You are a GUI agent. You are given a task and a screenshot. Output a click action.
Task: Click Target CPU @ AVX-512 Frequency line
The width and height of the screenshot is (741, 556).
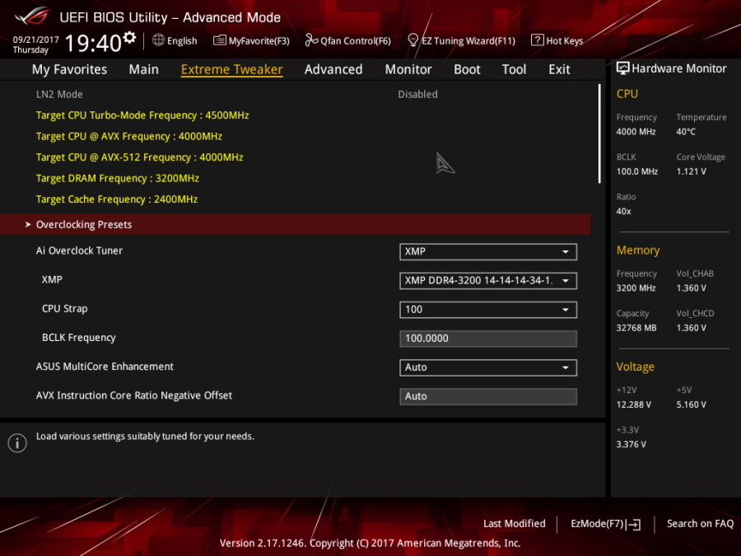click(x=139, y=157)
